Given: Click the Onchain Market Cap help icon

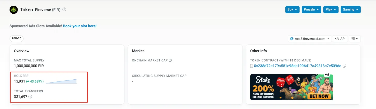Looking at the screenshot, I should (170, 60).
